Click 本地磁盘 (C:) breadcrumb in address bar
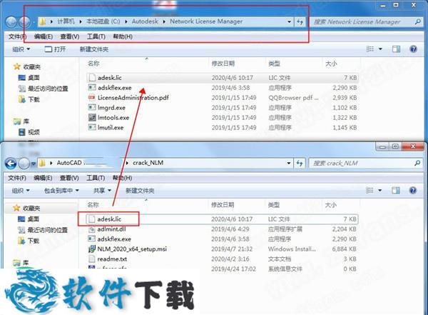428x315 pixels. pos(103,21)
